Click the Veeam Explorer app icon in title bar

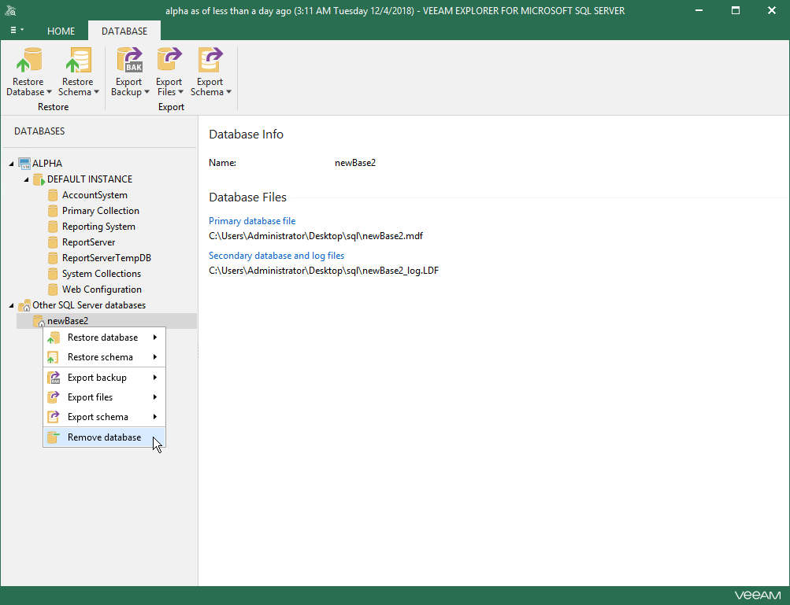[x=10, y=10]
